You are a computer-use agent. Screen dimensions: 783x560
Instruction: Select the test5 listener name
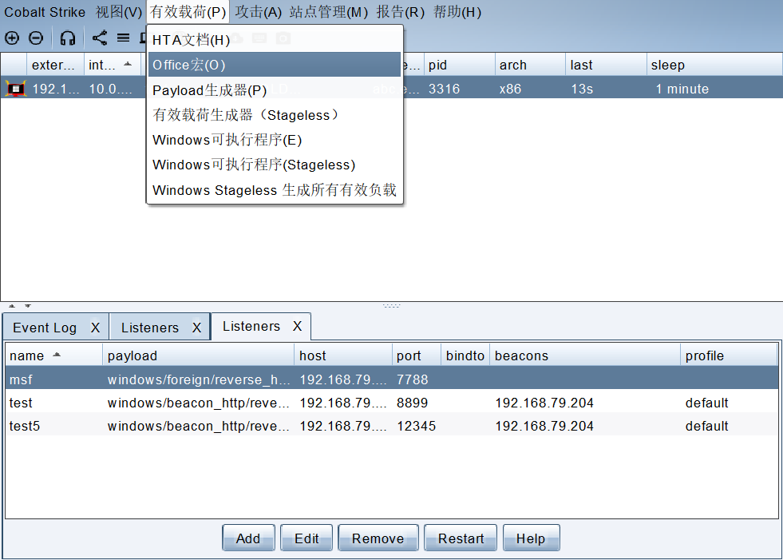coord(25,426)
